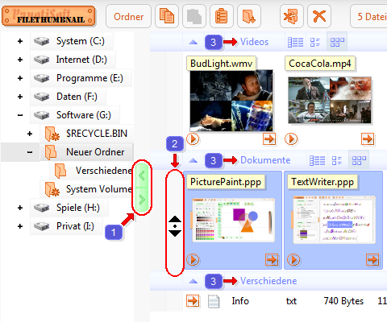The image size is (387, 322).
Task: Select Spiele (H:) in tree
Action: (69, 208)
